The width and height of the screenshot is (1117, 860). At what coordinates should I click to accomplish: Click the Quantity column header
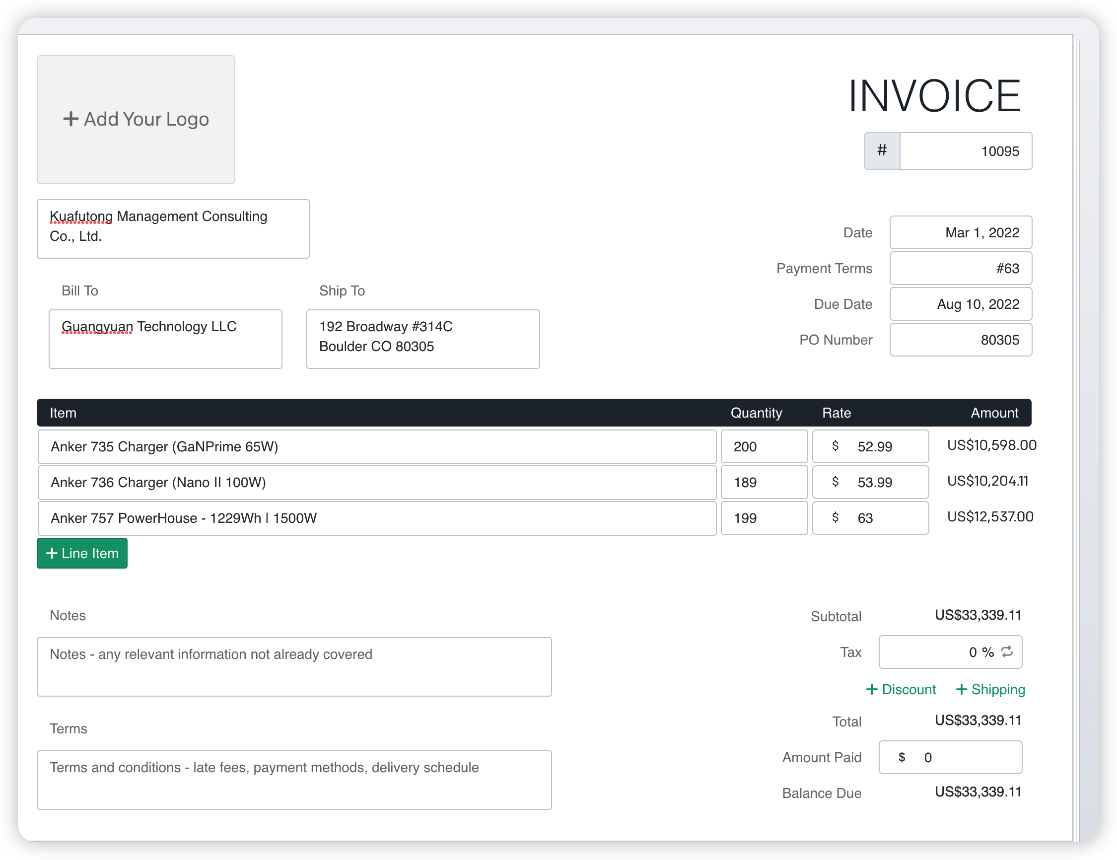tap(757, 413)
